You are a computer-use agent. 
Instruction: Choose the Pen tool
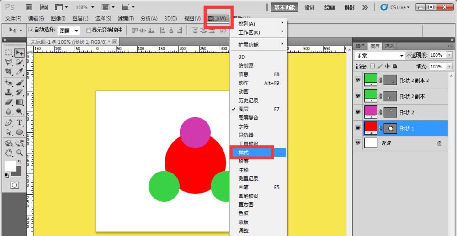(9, 123)
